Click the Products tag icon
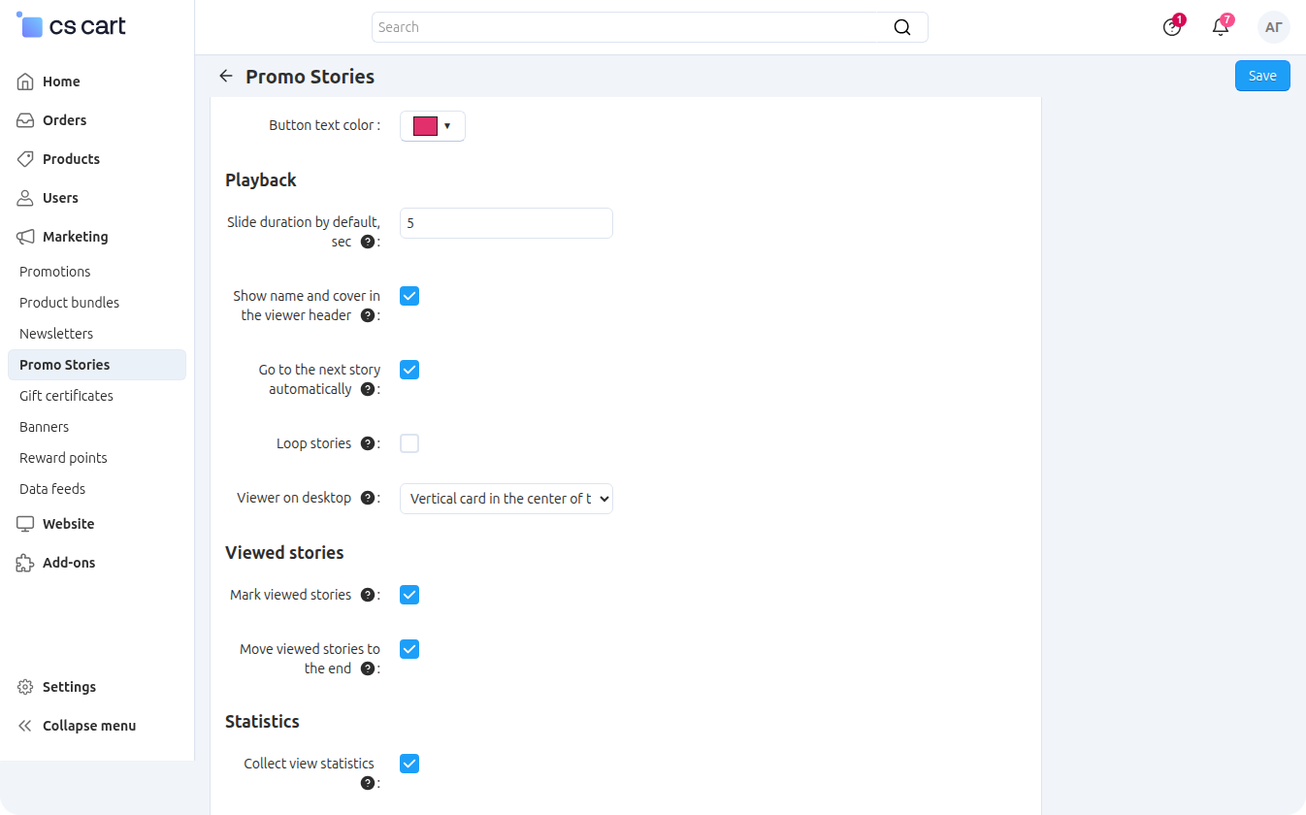This screenshot has width=1306, height=815. point(26,159)
